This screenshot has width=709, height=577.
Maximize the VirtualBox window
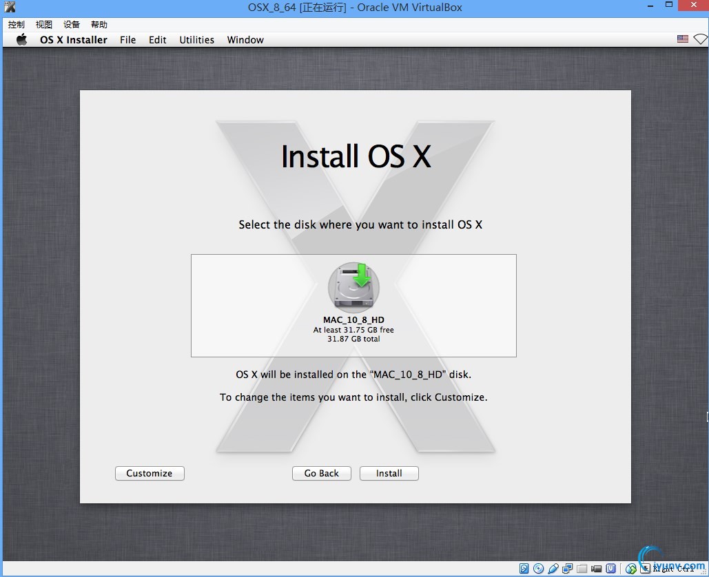click(669, 5)
